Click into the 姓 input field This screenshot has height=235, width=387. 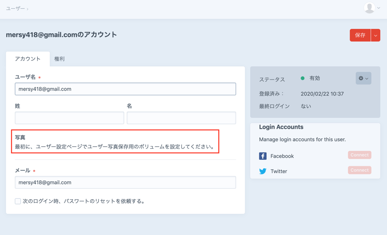click(69, 118)
